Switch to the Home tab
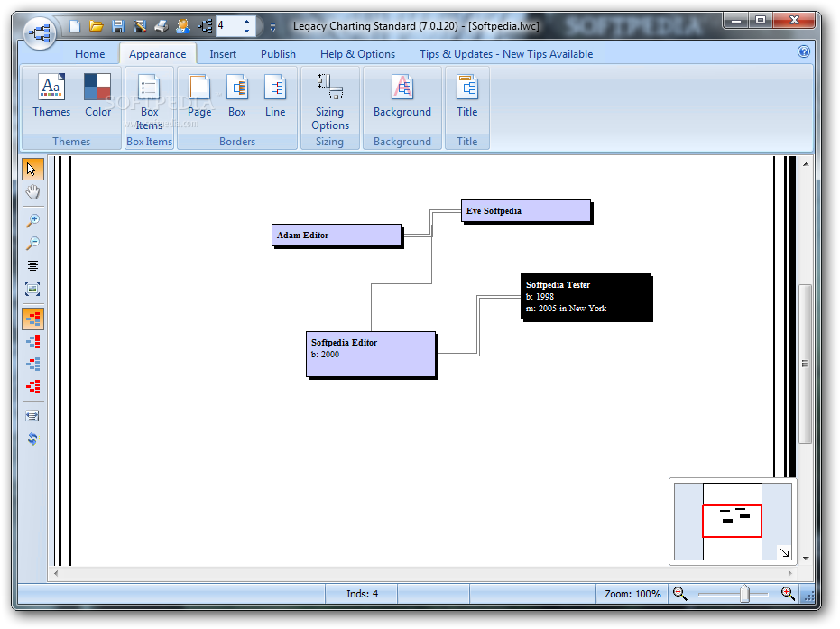The width and height of the screenshot is (840, 629). (89, 54)
